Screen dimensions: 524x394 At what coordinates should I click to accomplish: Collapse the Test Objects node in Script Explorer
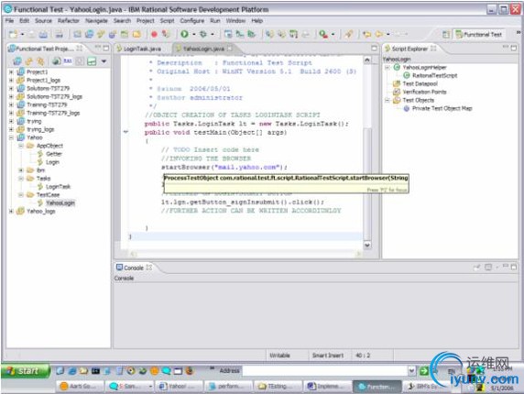pyautogui.click(x=388, y=100)
